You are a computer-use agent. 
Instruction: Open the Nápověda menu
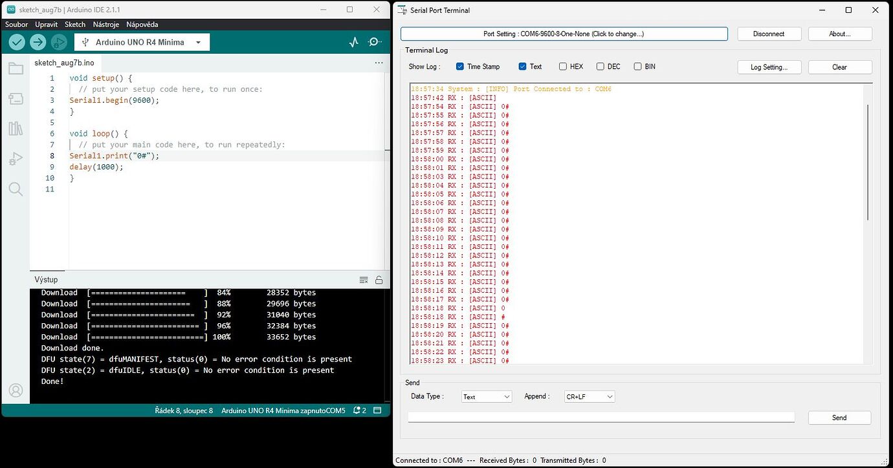142,24
